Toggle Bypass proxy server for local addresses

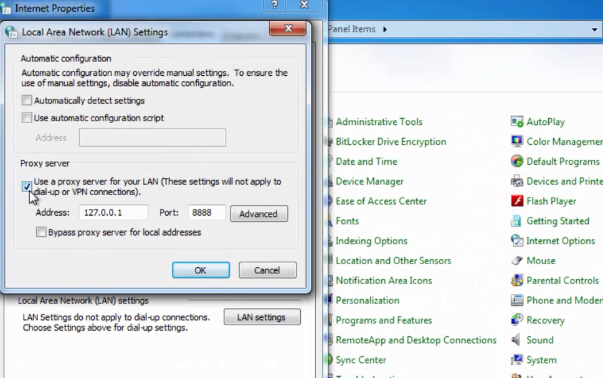[x=41, y=233]
